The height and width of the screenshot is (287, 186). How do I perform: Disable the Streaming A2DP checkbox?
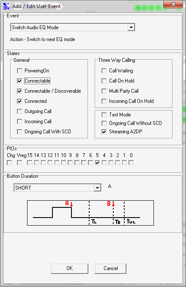[x=104, y=132]
